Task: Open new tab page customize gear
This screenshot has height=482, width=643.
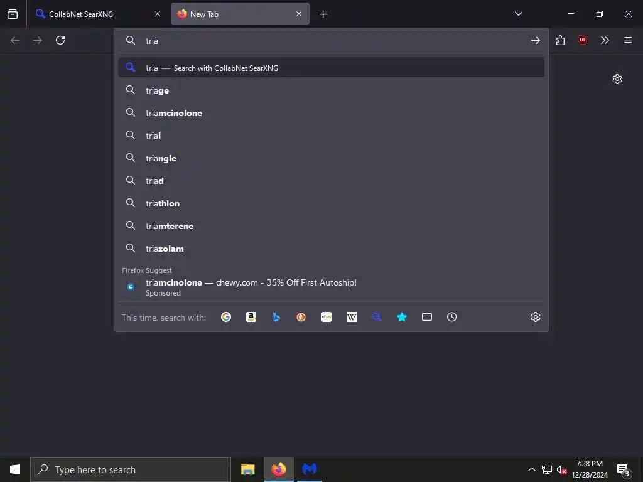Action: (617, 79)
